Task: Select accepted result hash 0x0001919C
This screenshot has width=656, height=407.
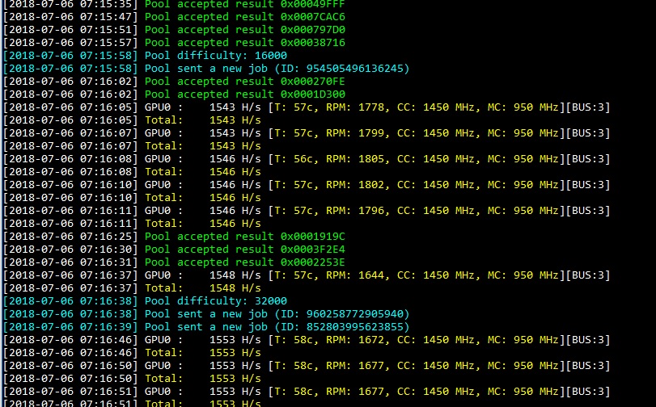Action: coord(312,237)
